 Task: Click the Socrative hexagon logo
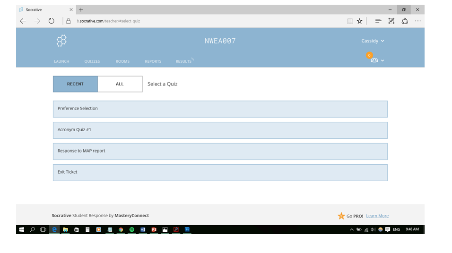pyautogui.click(x=61, y=41)
